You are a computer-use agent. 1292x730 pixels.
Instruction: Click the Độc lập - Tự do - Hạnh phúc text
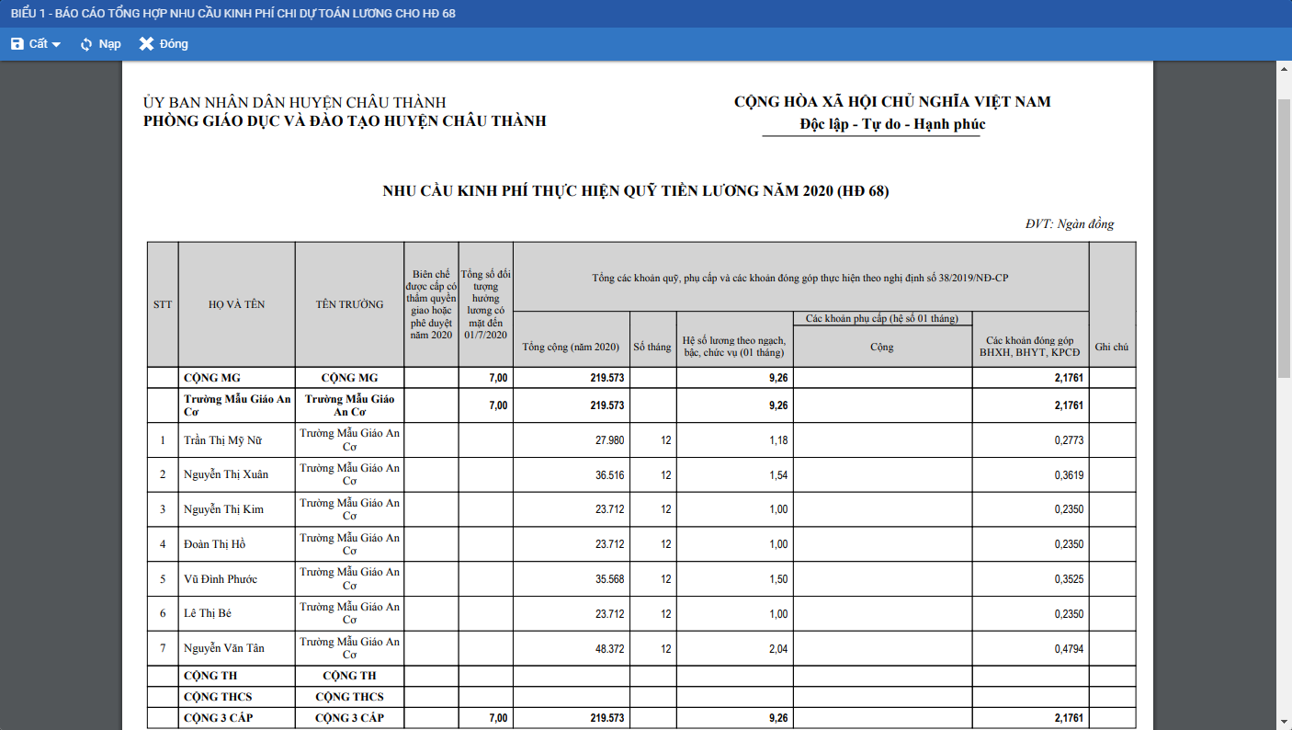[x=891, y=124]
